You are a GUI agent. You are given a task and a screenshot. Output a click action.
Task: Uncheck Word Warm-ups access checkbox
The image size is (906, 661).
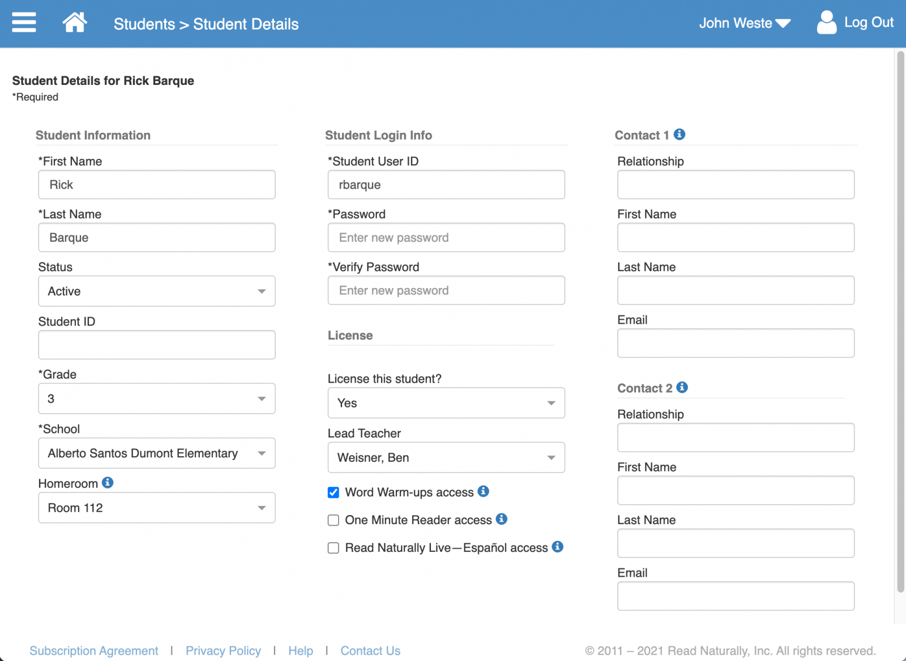334,492
